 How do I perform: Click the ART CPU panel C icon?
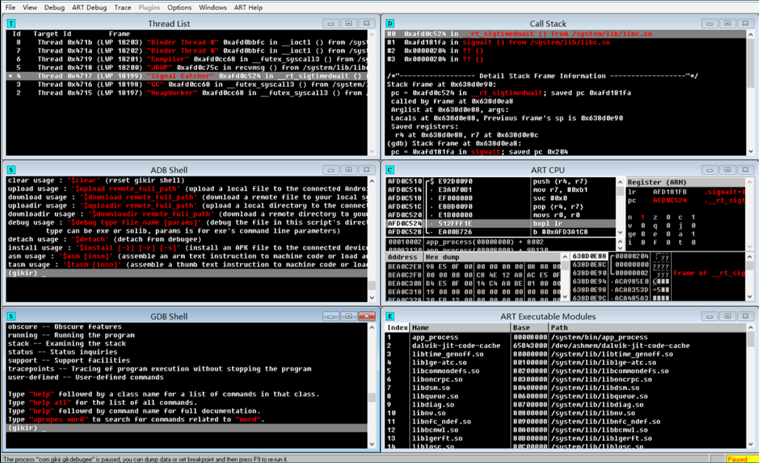point(390,170)
